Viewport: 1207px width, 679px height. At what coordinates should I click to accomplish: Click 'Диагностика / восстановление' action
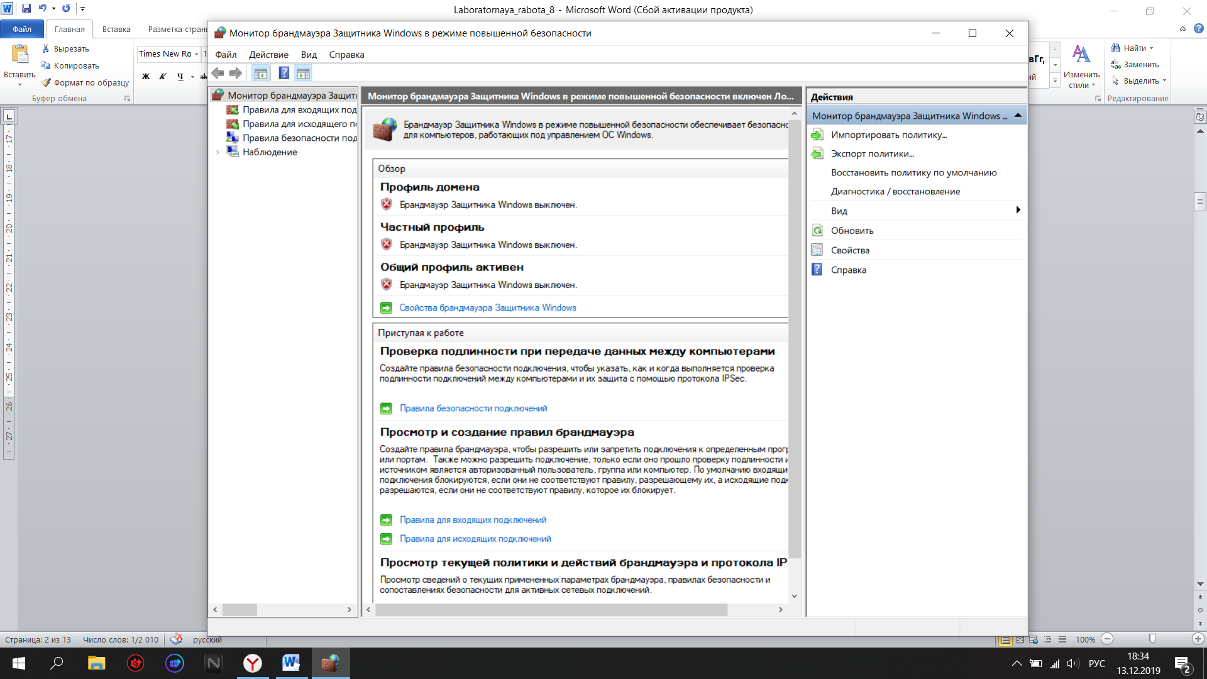(895, 191)
